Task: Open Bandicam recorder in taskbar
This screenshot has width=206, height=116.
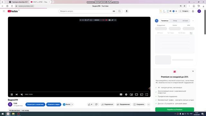Action: coord(19,114)
